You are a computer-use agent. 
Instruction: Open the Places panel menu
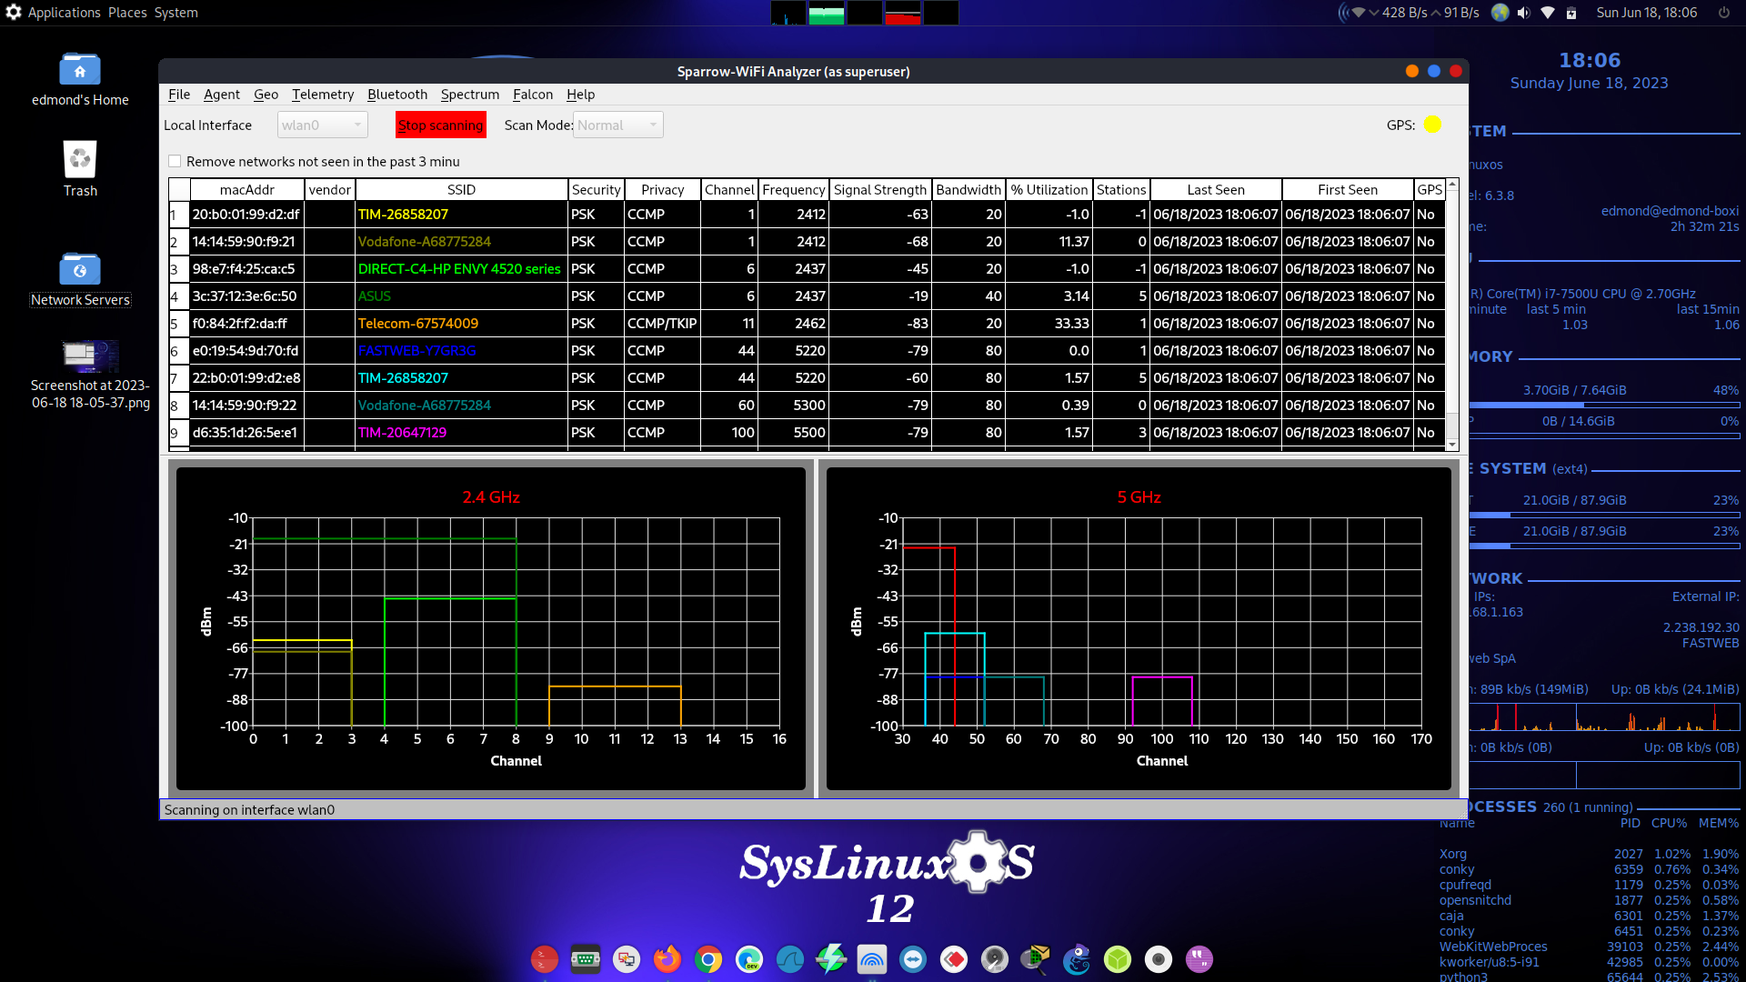tap(127, 13)
